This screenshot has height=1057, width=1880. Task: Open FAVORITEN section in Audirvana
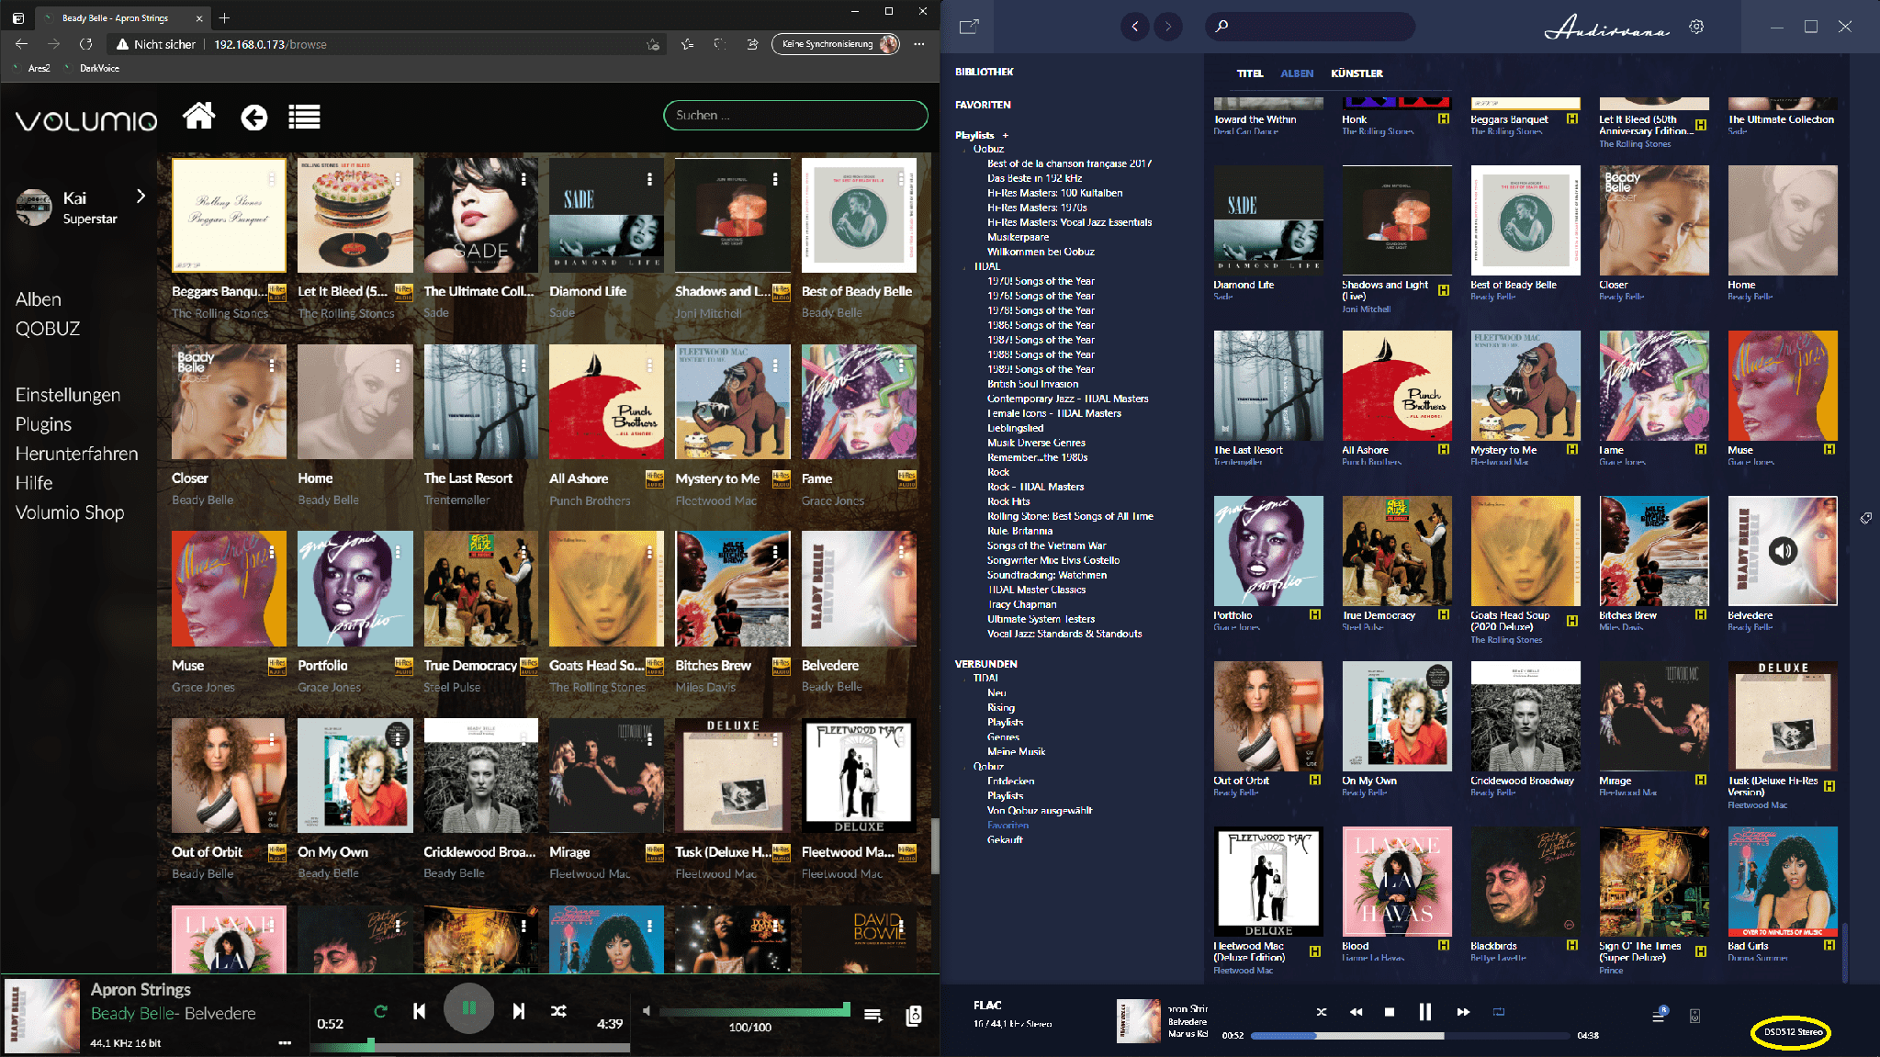pos(983,105)
